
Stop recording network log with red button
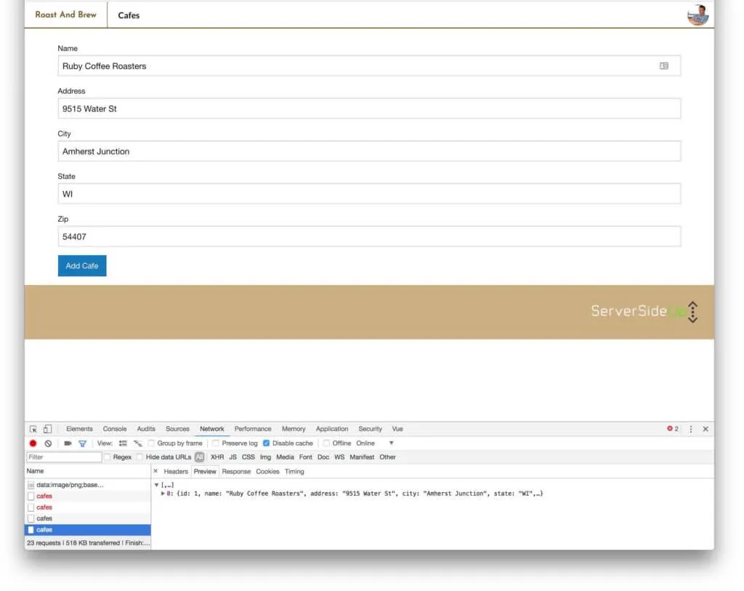click(33, 443)
